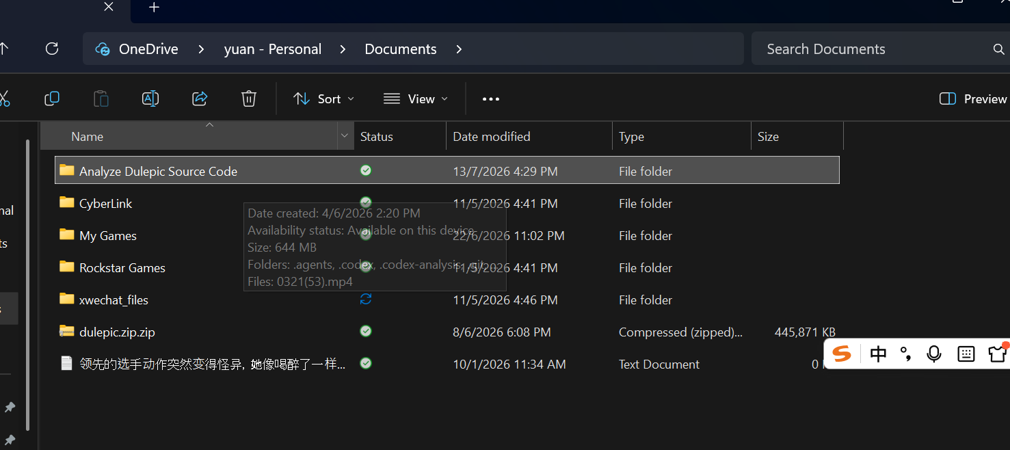The image size is (1010, 450).
Task: Sort by Name column header
Action: click(x=189, y=136)
